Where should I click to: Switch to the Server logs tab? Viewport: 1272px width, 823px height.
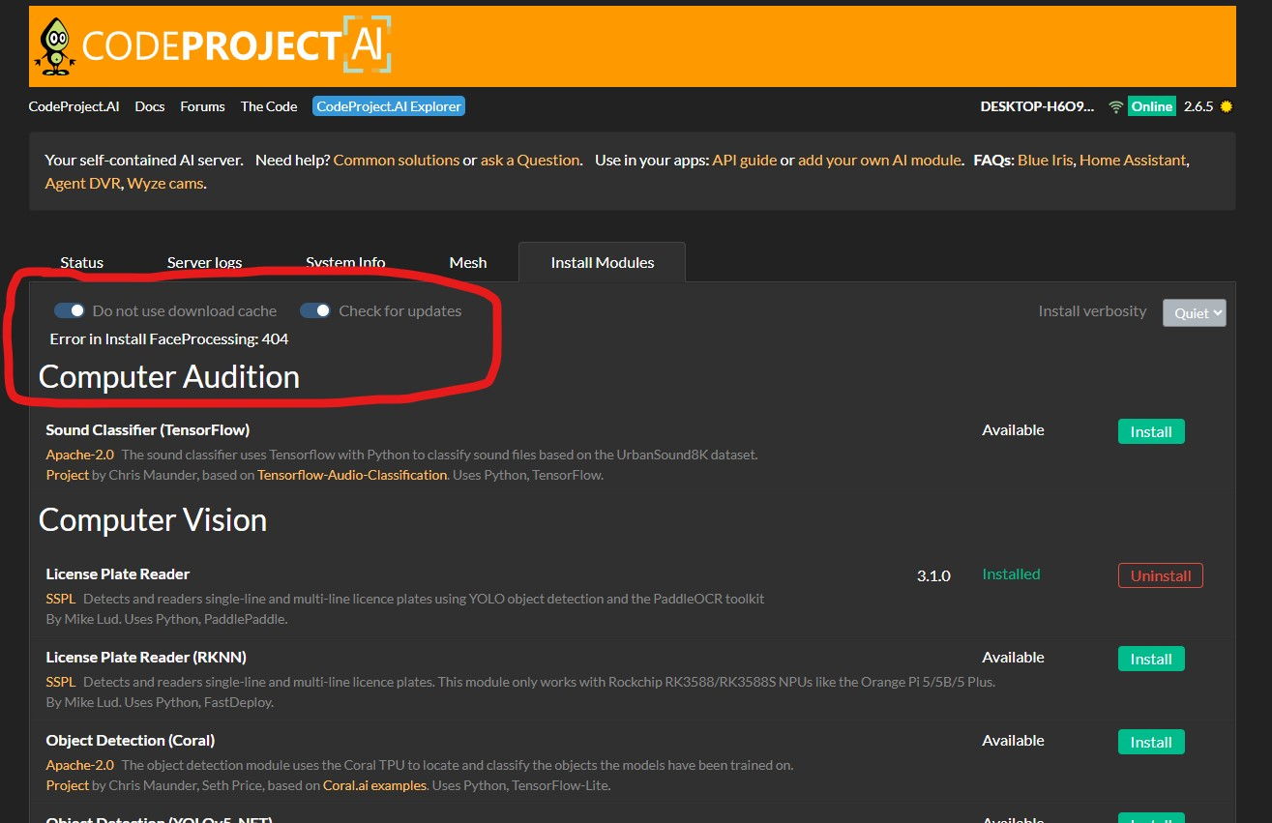click(204, 262)
